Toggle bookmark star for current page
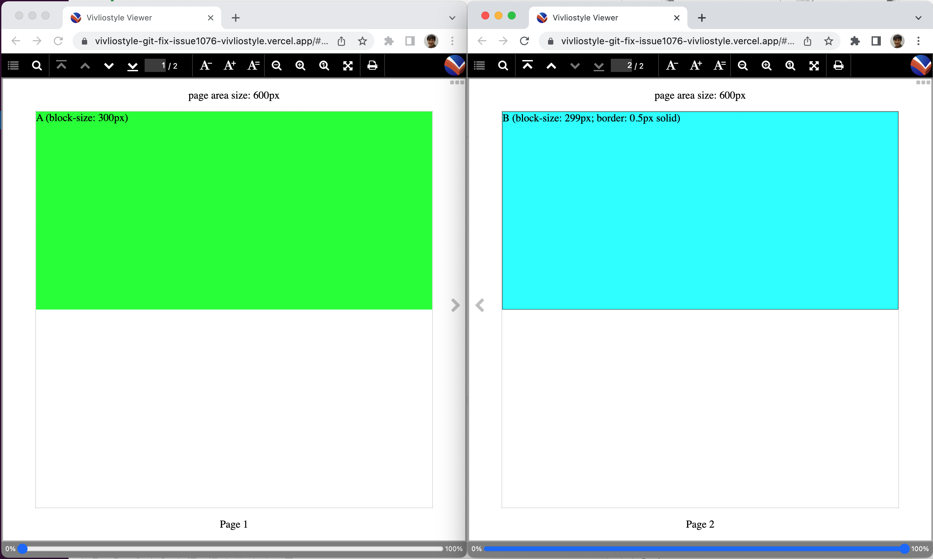The height and width of the screenshot is (559, 933). pyautogui.click(x=362, y=41)
